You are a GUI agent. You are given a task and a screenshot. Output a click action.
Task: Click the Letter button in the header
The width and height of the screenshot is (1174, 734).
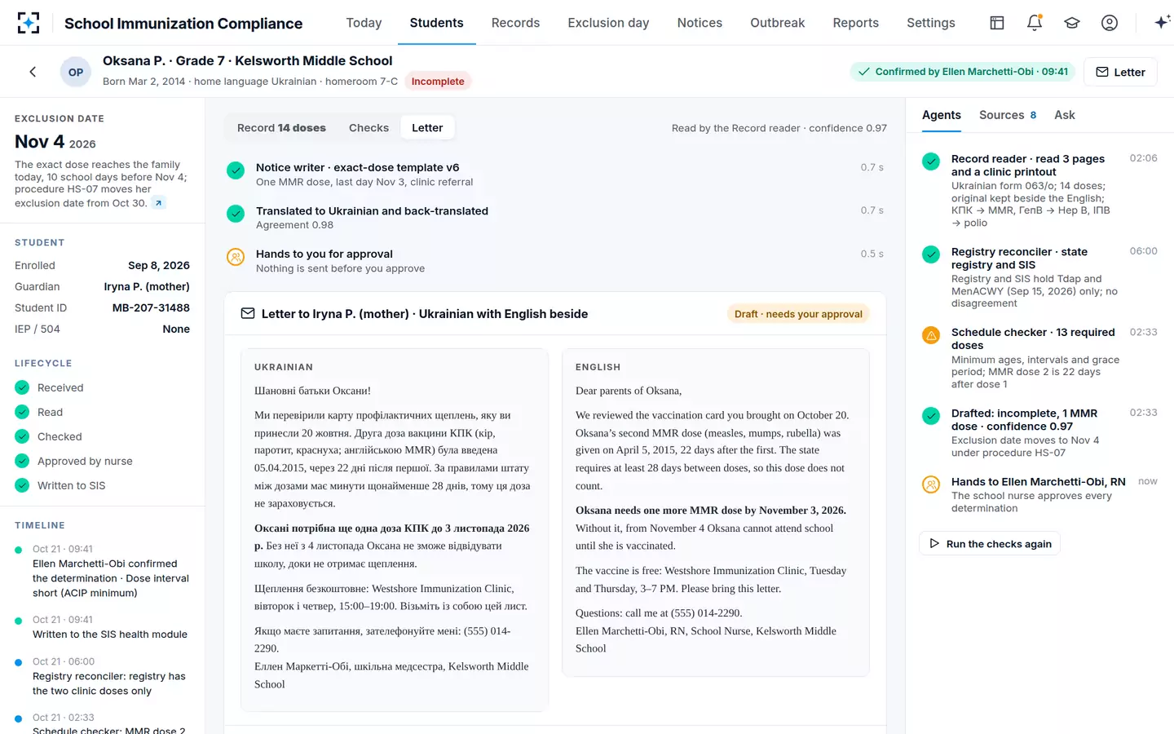tap(1120, 72)
